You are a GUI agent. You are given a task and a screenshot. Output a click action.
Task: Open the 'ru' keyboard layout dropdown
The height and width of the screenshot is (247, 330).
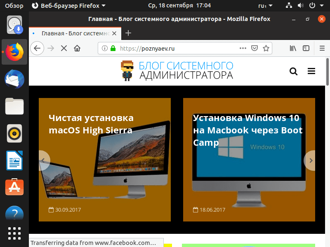(265, 6)
